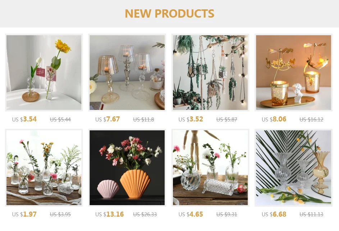Click the US $6.68 price
The image size is (339, 231).
coord(274,214)
